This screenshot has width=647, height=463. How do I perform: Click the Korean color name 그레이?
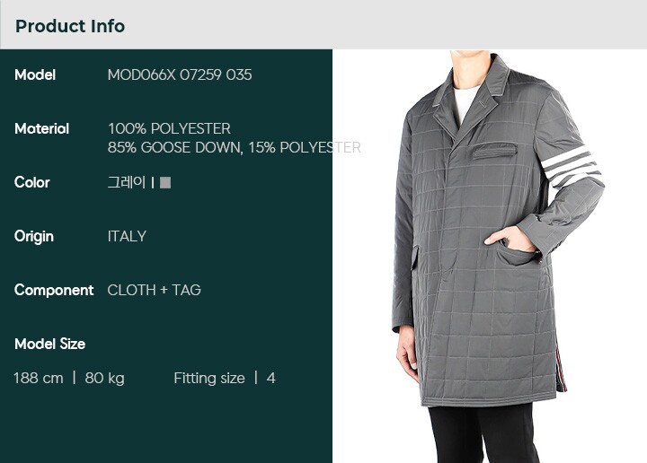point(127,182)
